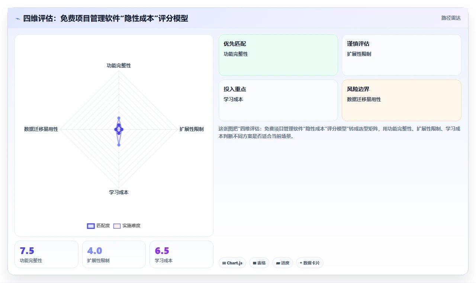Open the 谨慎评估 card
This screenshot has width=476, height=283.
(x=402, y=55)
